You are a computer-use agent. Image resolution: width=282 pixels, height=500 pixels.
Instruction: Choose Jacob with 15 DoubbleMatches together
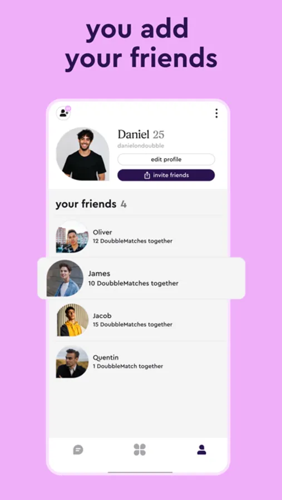[141, 320]
